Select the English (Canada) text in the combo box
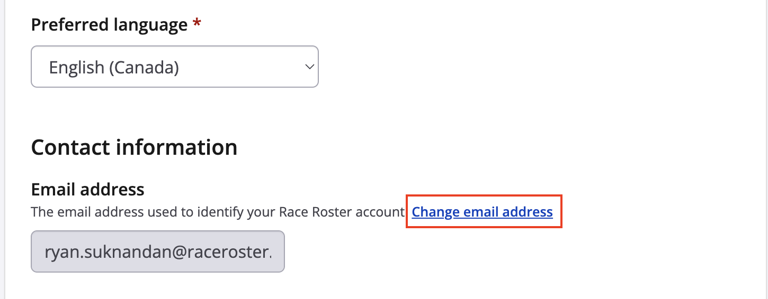Screen dimensions: 768x299 tap(114, 68)
